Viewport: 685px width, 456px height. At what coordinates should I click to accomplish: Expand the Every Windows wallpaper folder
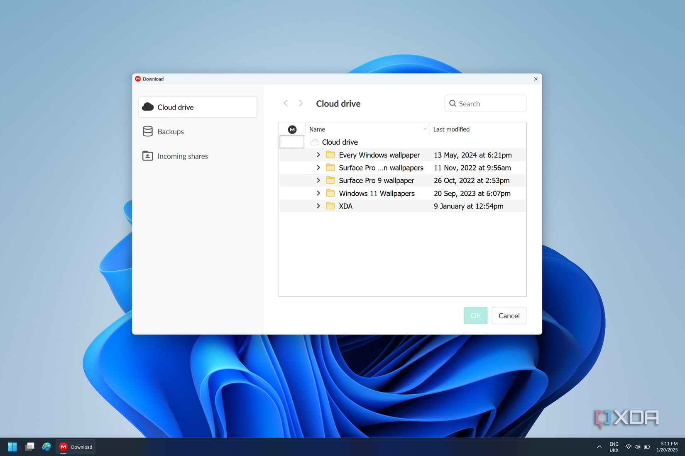[318, 155]
